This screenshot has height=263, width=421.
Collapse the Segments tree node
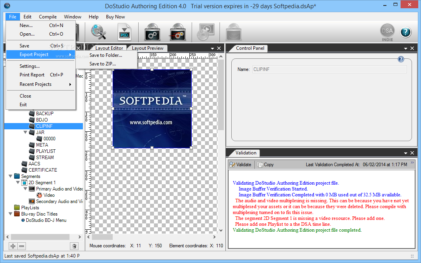click(11, 176)
